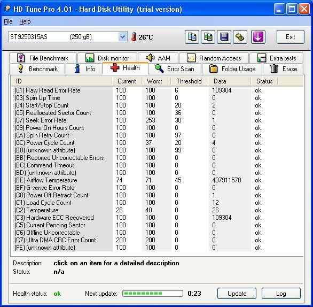The height and width of the screenshot is (307, 313).
Task: Switch to the Erase tab
Action: [x=283, y=69]
